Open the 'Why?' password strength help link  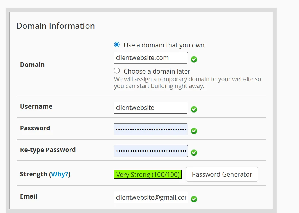[x=60, y=174]
